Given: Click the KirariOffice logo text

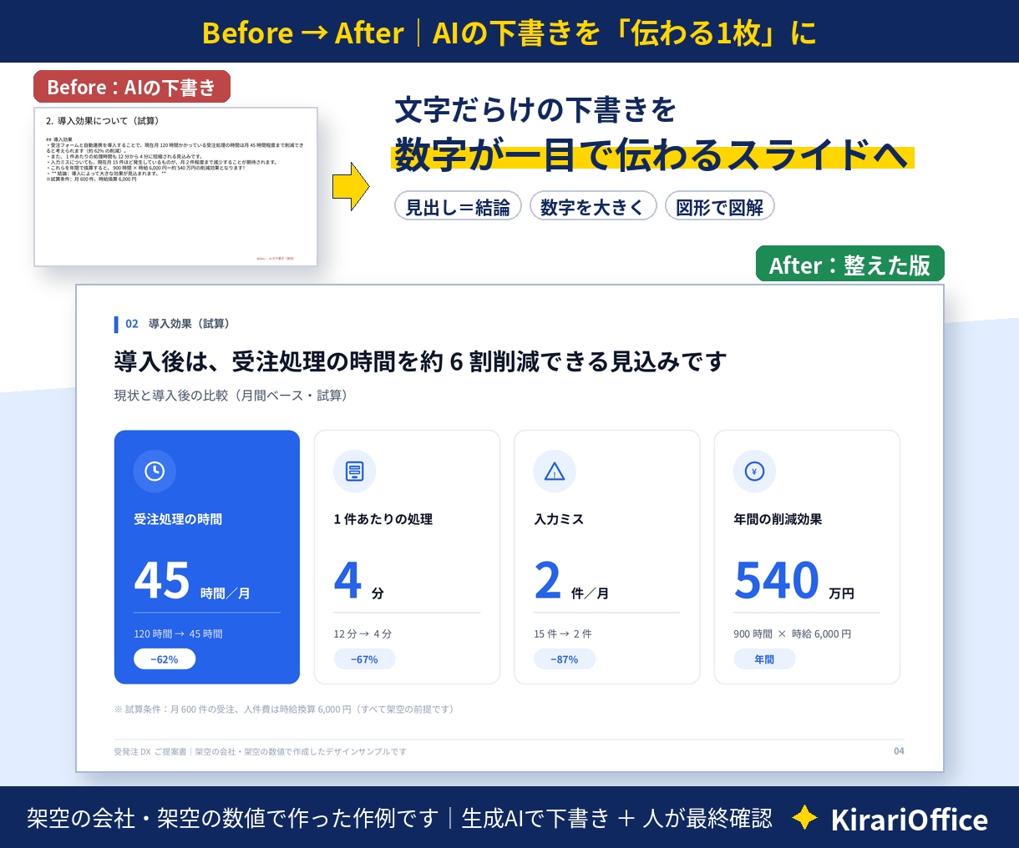Looking at the screenshot, I should pos(910,819).
